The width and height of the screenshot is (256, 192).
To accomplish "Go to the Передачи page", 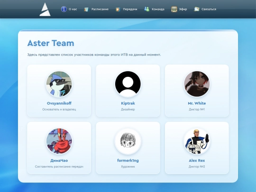I will [130, 9].
